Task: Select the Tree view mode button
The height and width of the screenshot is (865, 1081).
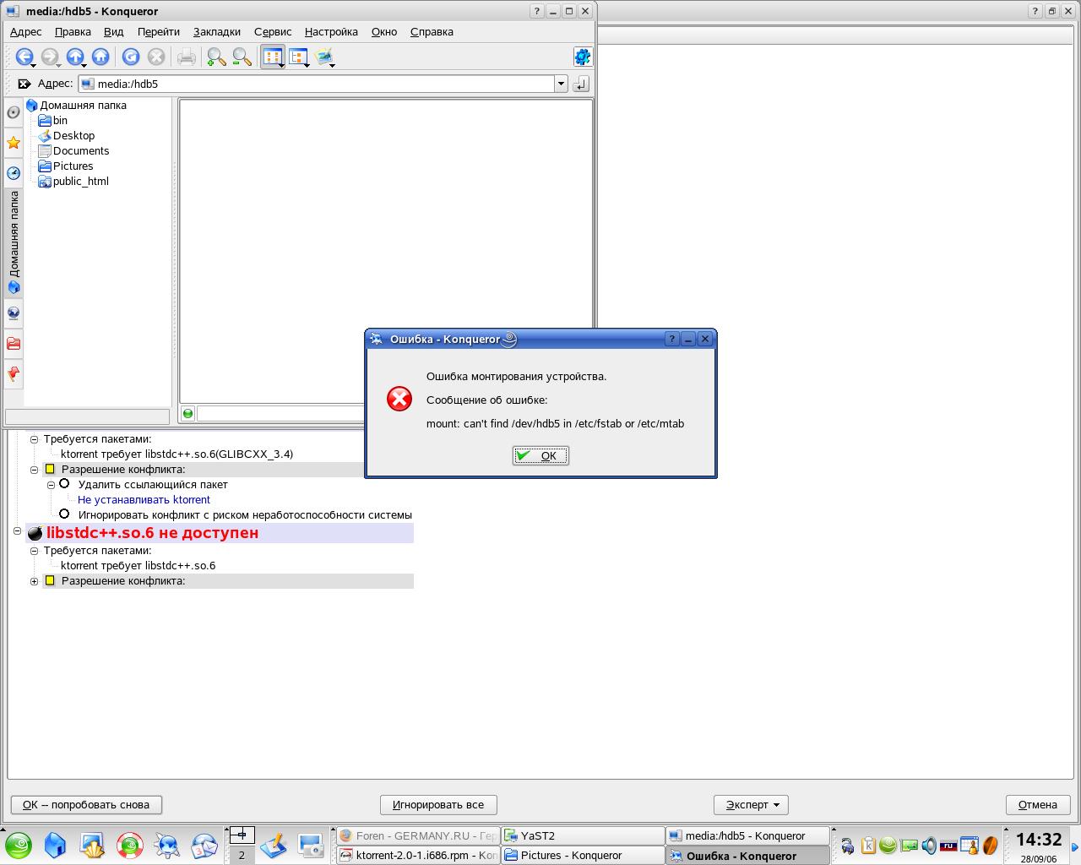Action: pos(298,57)
